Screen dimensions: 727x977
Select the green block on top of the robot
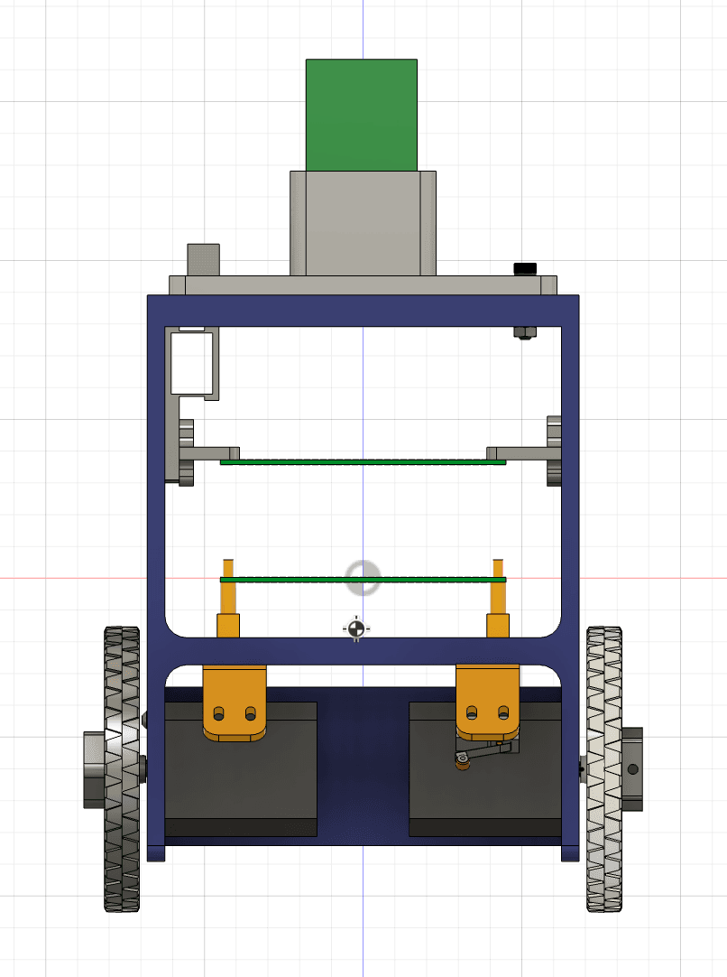tap(362, 115)
